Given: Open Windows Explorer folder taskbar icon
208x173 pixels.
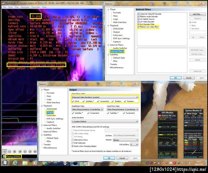Looking at the screenshot, I should point(25,163).
